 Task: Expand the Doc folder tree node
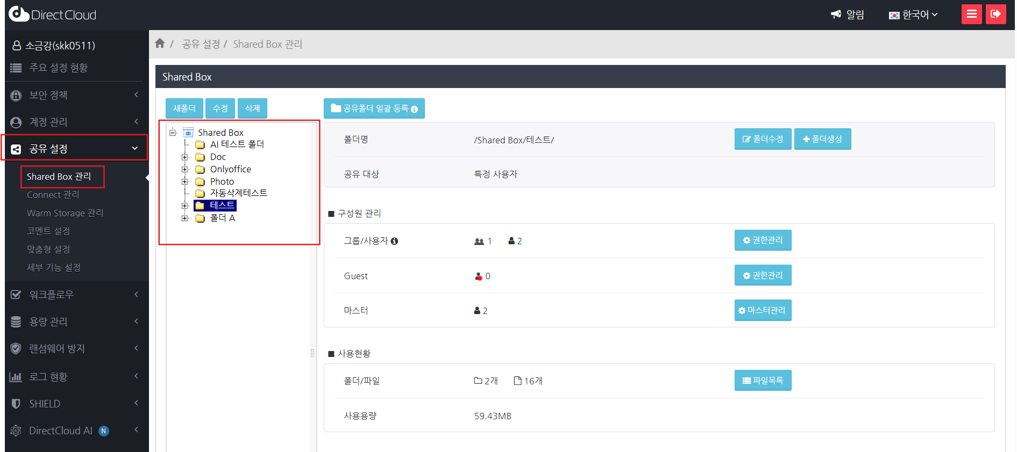[x=185, y=157]
